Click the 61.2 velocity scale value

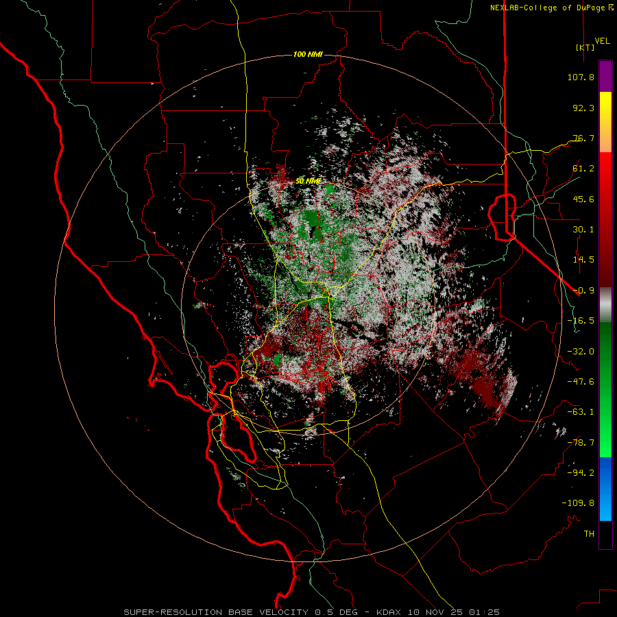tap(583, 169)
